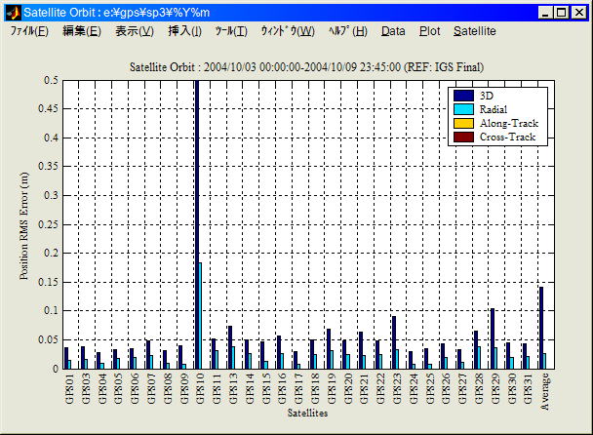Screen dimensions: 593x435
Task: Open the Satellite menu
Action: (x=475, y=31)
